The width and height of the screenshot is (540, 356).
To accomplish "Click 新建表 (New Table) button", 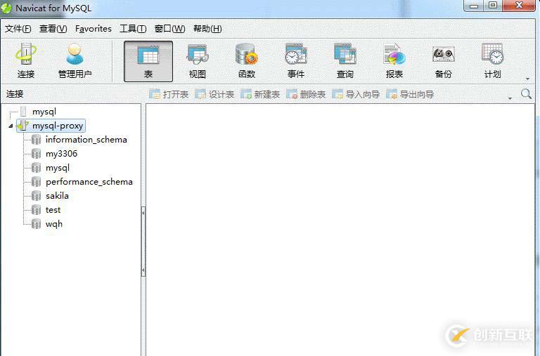I will 260,94.
